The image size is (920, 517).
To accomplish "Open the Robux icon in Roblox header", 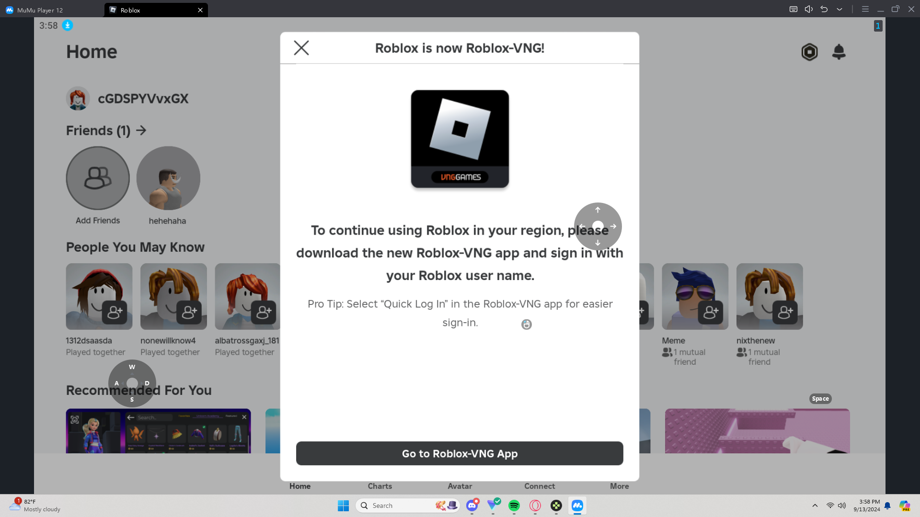I will pos(809,52).
